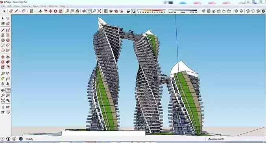The image size is (266, 143).
Task: Select the Make Component tool in left toolbar
Action: [8, 18]
